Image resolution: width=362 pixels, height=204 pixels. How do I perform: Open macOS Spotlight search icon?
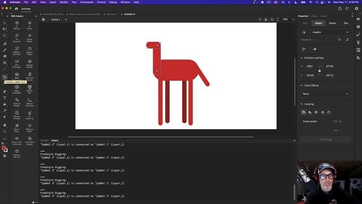pos(317,2)
